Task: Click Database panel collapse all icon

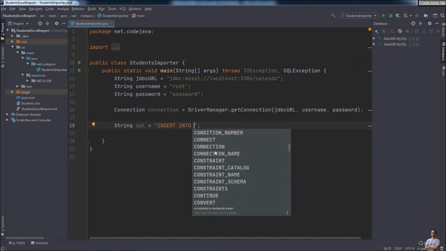Action: pos(421,24)
